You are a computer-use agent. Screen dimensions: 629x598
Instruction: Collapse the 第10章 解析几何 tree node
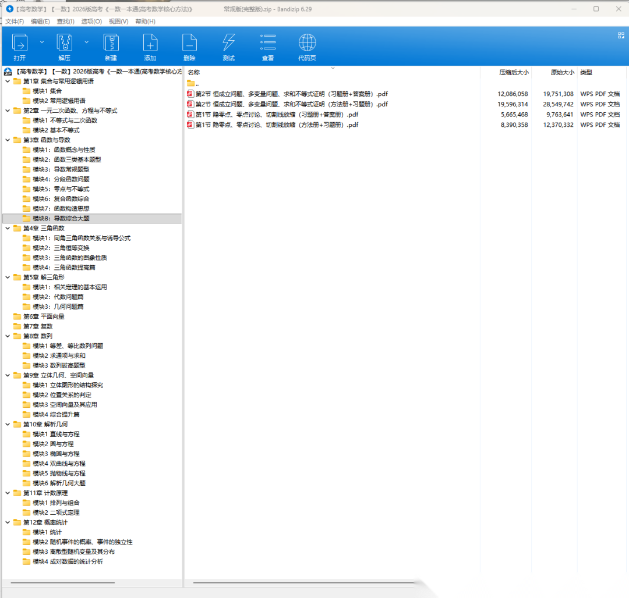[x=8, y=425]
